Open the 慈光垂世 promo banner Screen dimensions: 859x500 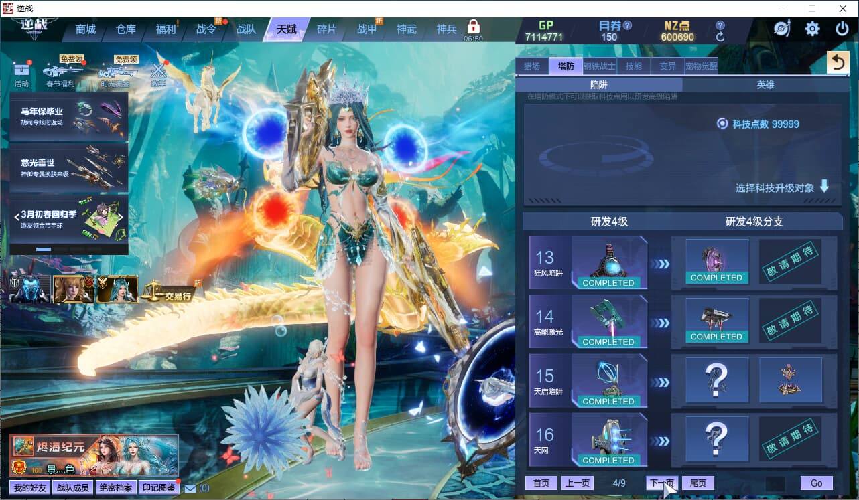pos(69,167)
